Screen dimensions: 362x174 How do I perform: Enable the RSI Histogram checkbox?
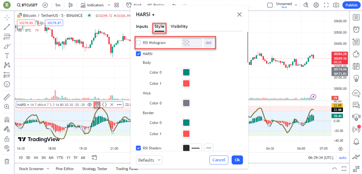point(139,43)
